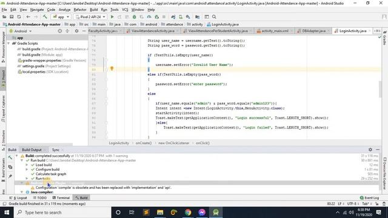Click the Search Everywhere magnifier icon

click(214, 17)
